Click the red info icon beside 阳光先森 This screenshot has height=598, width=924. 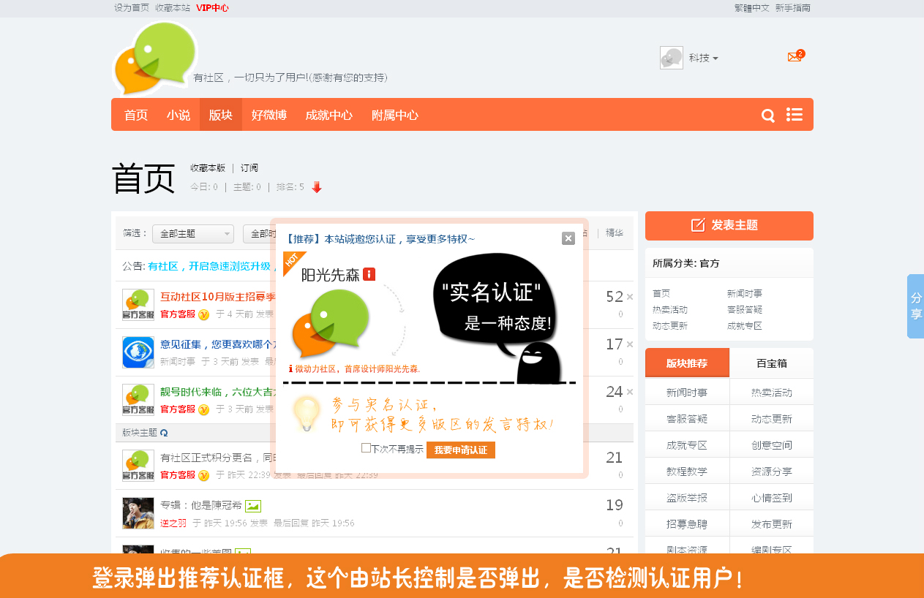[x=369, y=274]
